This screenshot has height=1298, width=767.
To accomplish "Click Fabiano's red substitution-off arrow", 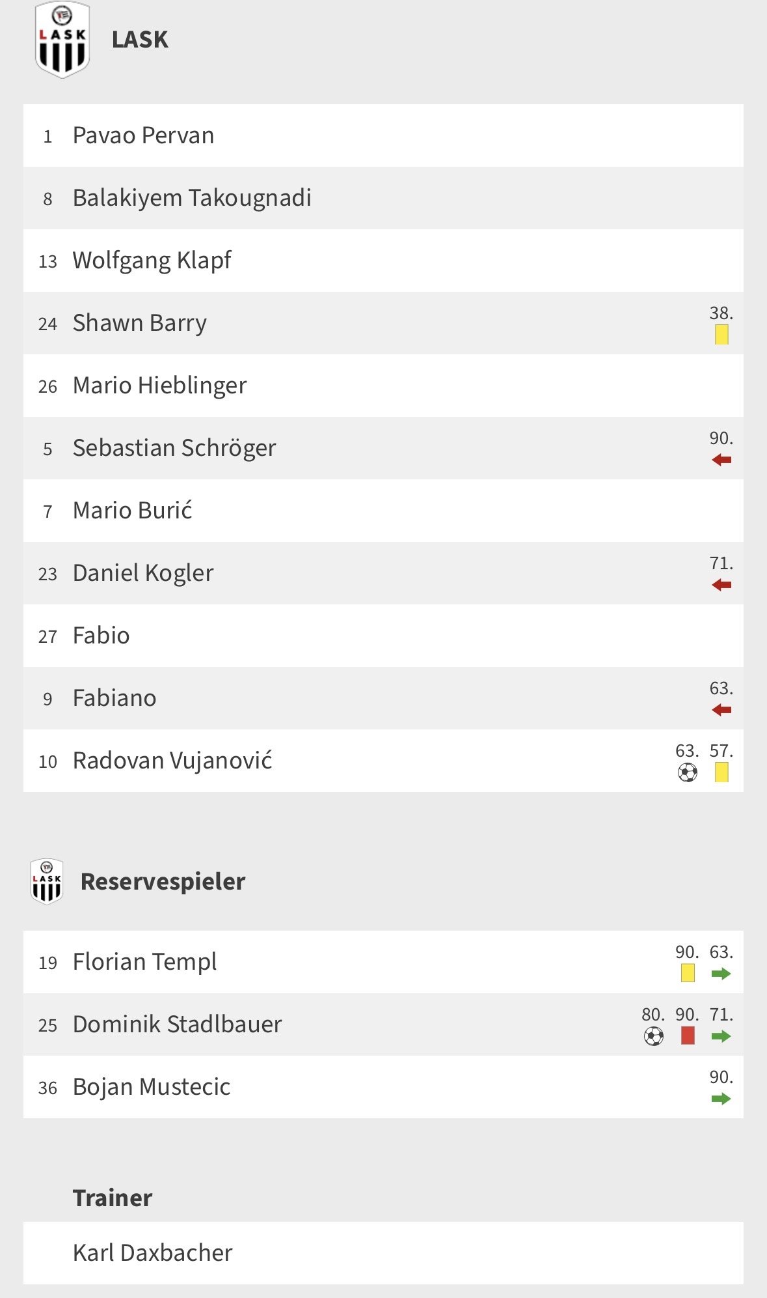I will coord(721,710).
